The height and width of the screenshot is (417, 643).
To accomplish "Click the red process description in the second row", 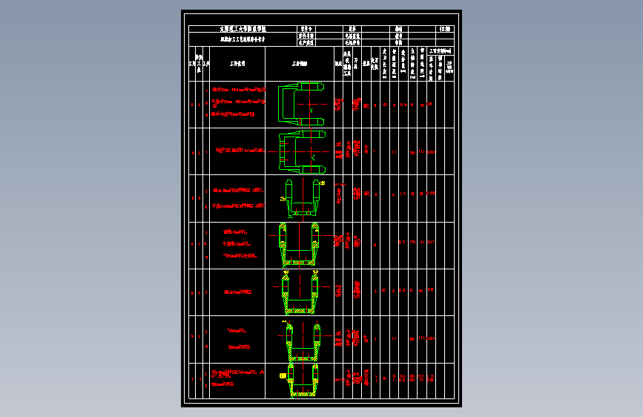I will pos(240,150).
